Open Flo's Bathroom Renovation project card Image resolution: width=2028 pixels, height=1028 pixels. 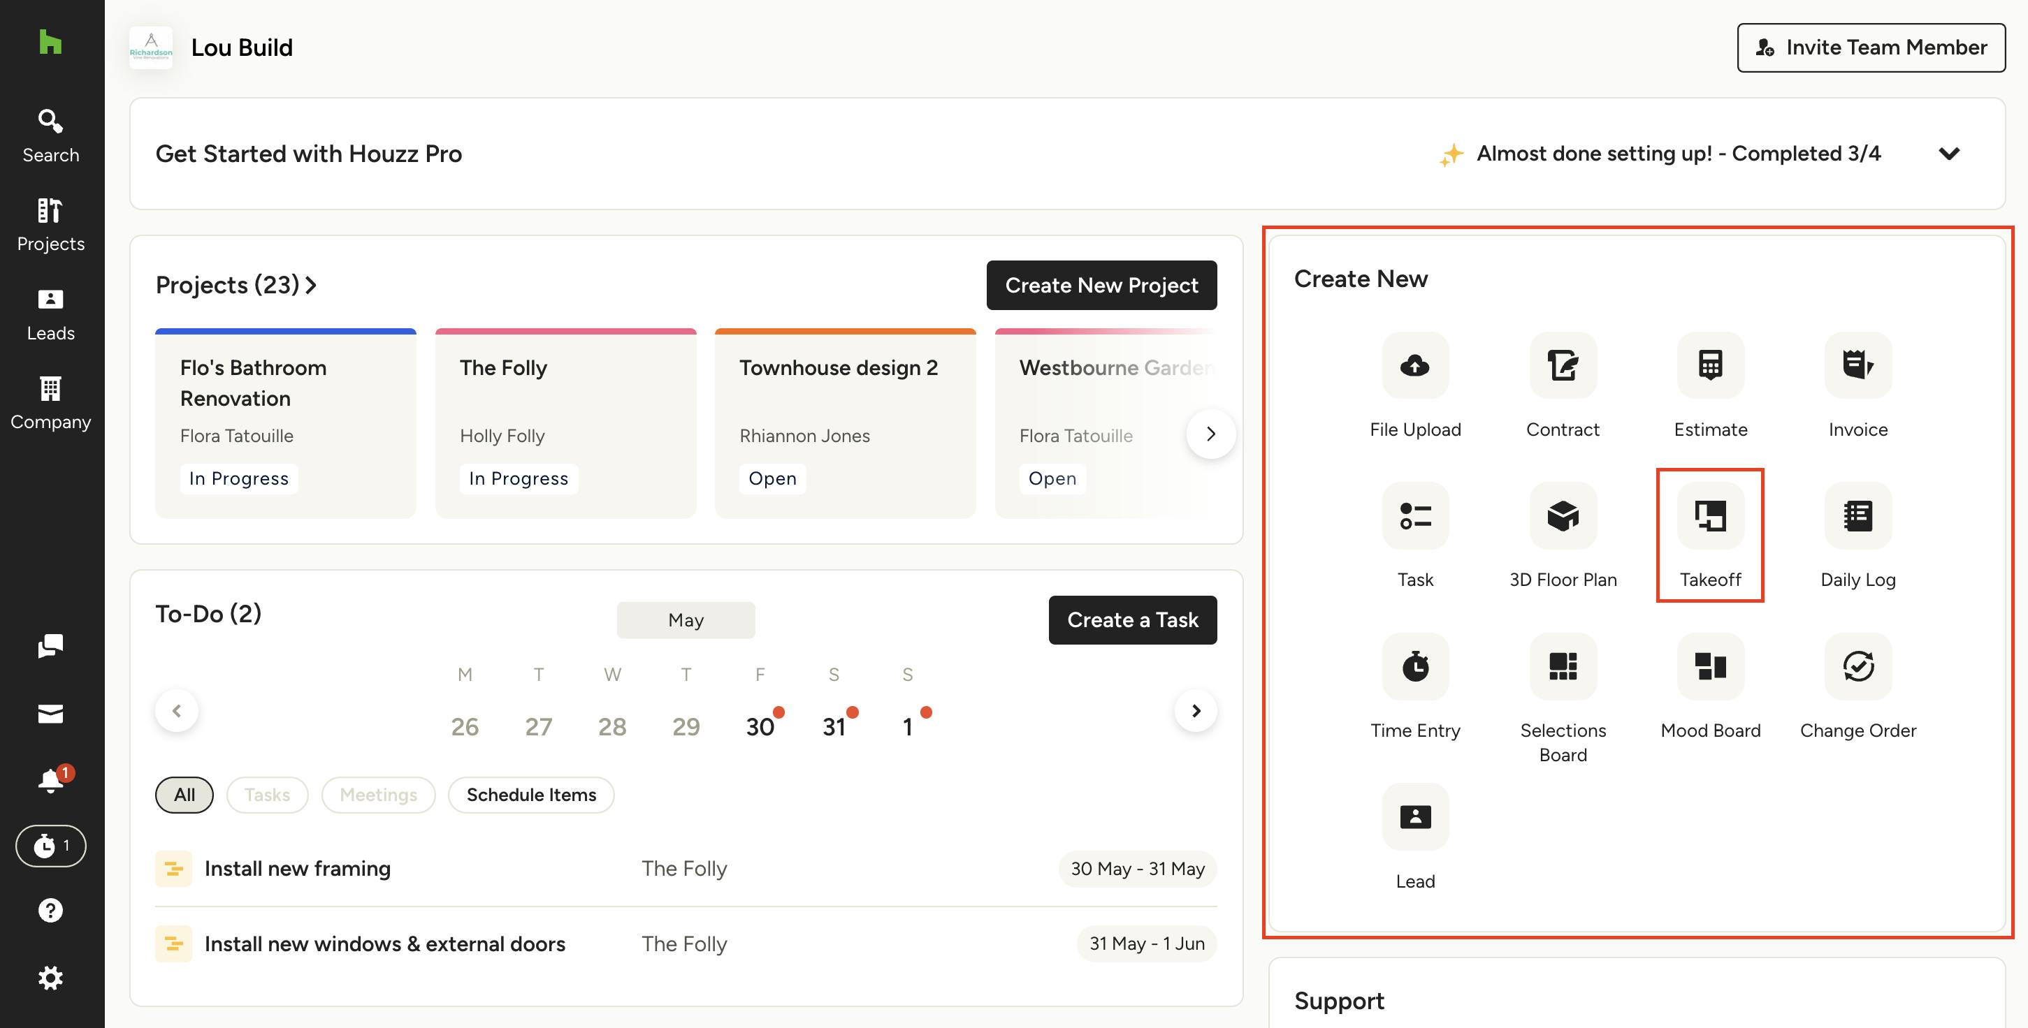click(285, 423)
